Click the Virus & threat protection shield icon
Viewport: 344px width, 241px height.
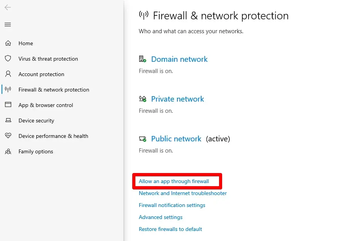click(8, 59)
